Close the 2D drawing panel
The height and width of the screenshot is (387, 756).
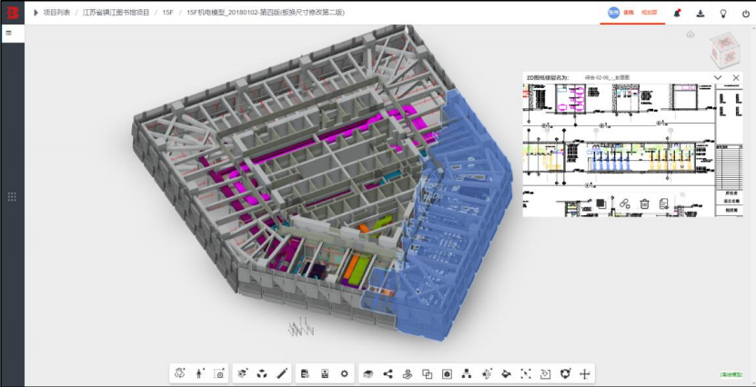(736, 77)
